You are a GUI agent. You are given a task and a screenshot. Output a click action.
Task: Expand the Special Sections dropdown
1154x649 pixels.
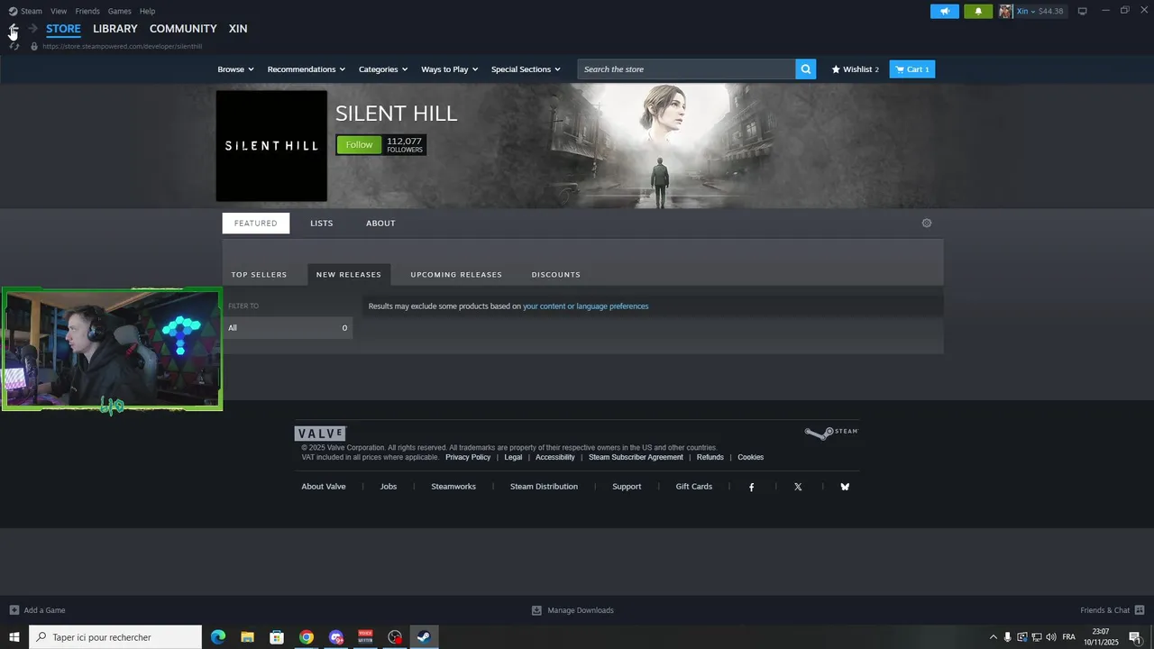coord(526,69)
